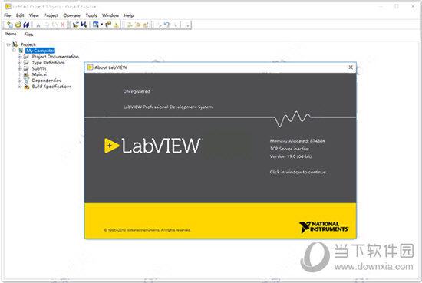Click the LabVIEW icon in Project Explorer title bar
Image resolution: width=422 pixels, height=283 pixels.
coord(8,6)
